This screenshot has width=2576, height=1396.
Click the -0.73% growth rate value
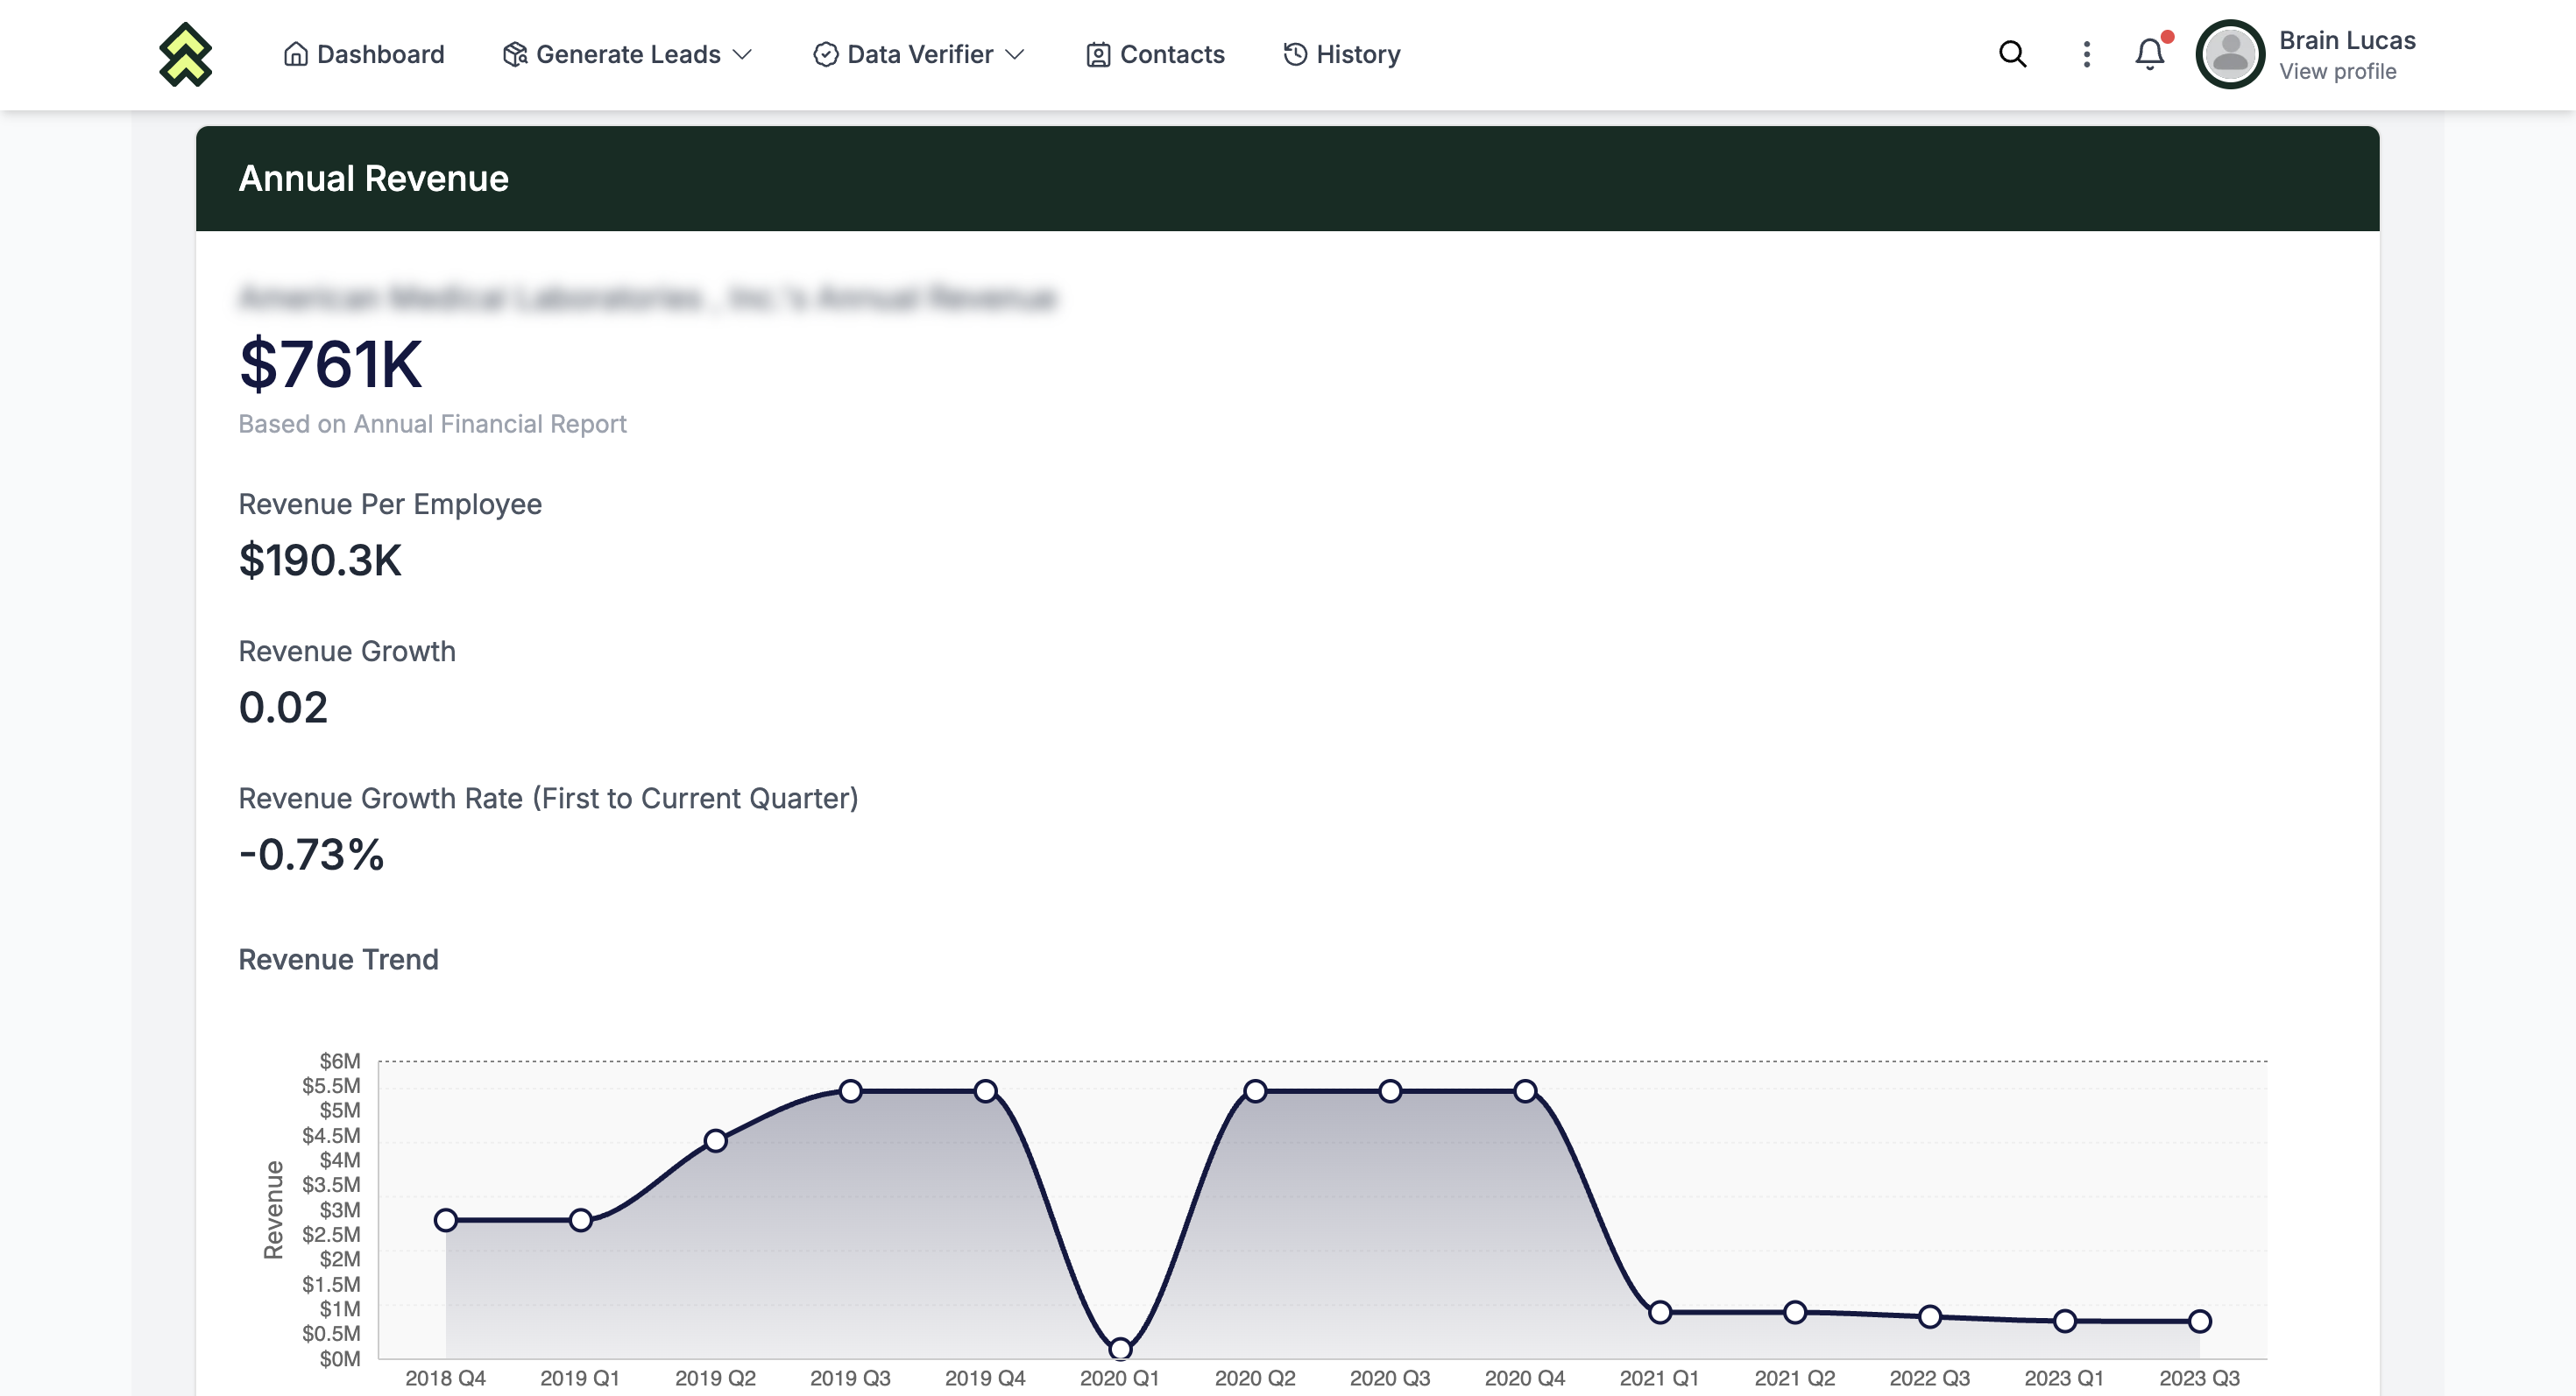coord(311,855)
